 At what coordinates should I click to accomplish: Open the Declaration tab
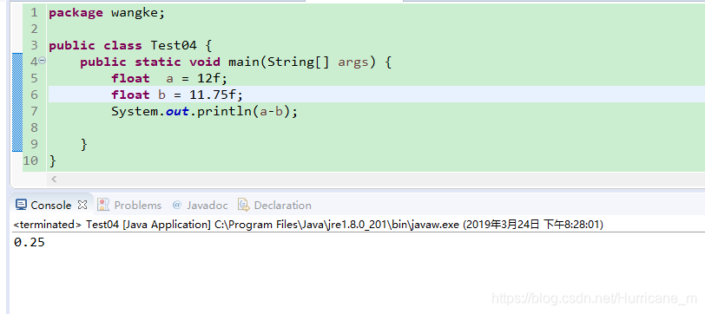[x=282, y=206]
